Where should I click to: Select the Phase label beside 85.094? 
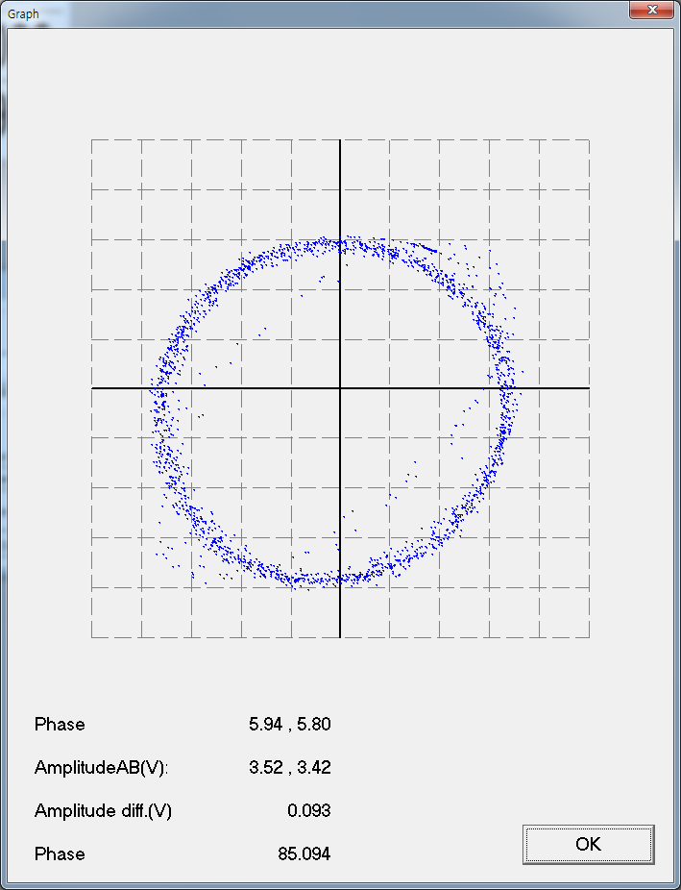[60, 853]
